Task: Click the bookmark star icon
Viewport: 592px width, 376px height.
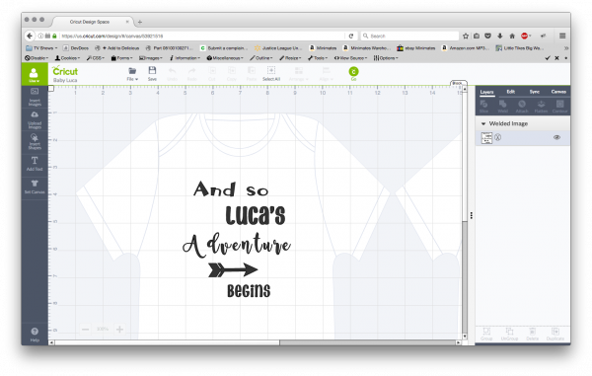Action: (x=466, y=36)
